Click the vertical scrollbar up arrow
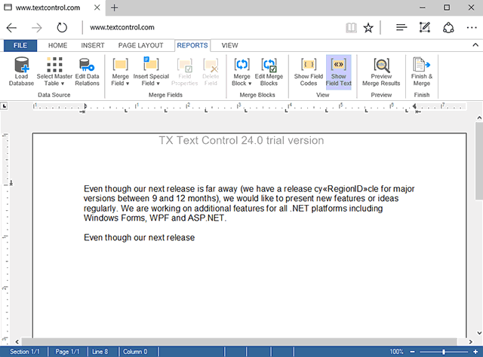 (479, 117)
